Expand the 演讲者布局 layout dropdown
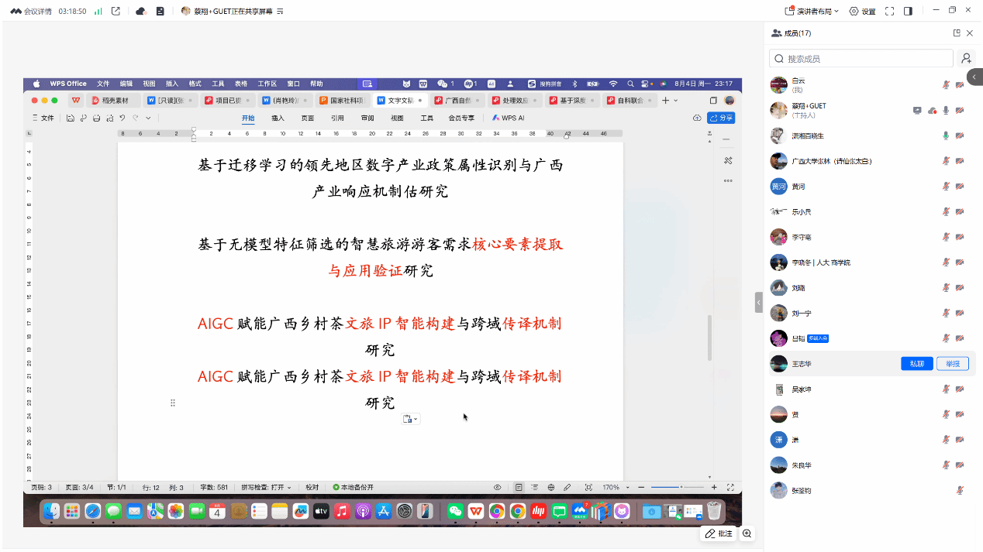The image size is (983, 552). (x=811, y=11)
